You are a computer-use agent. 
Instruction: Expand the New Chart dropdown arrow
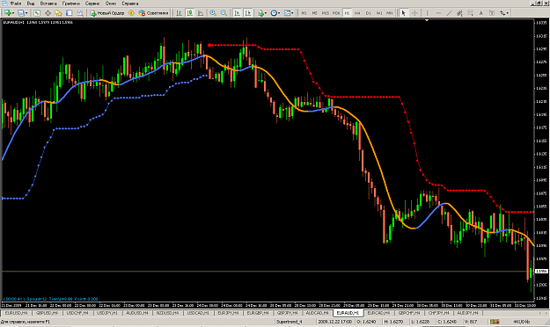coord(13,13)
